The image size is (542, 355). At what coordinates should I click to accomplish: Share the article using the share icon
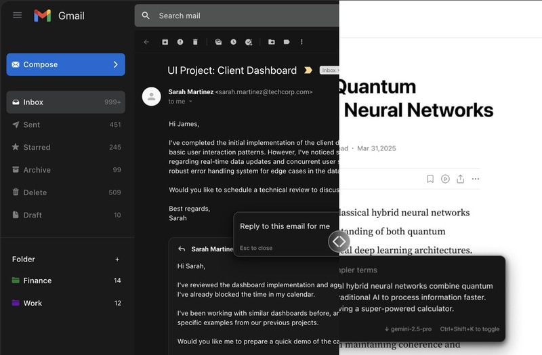click(461, 179)
